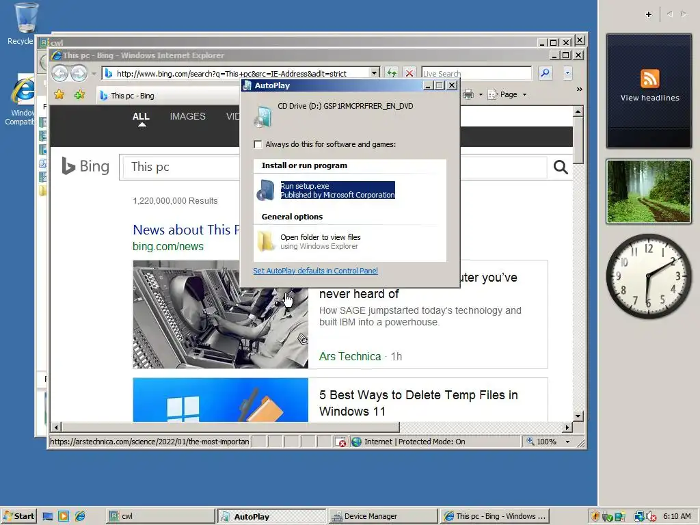Click the network tray icon

[639, 517]
